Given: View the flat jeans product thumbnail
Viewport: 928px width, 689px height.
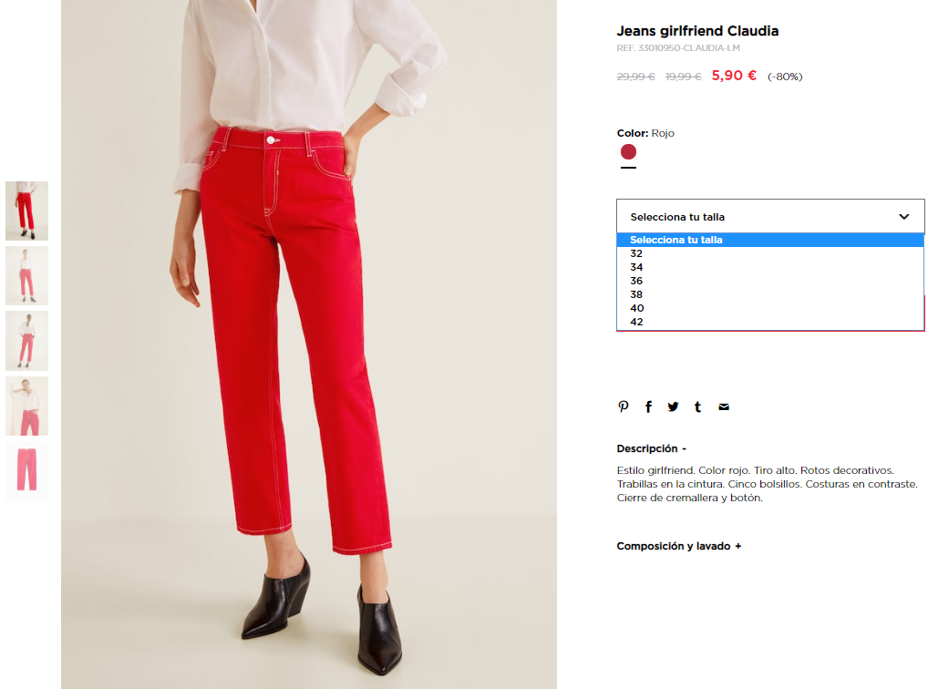Looking at the screenshot, I should point(26,471).
